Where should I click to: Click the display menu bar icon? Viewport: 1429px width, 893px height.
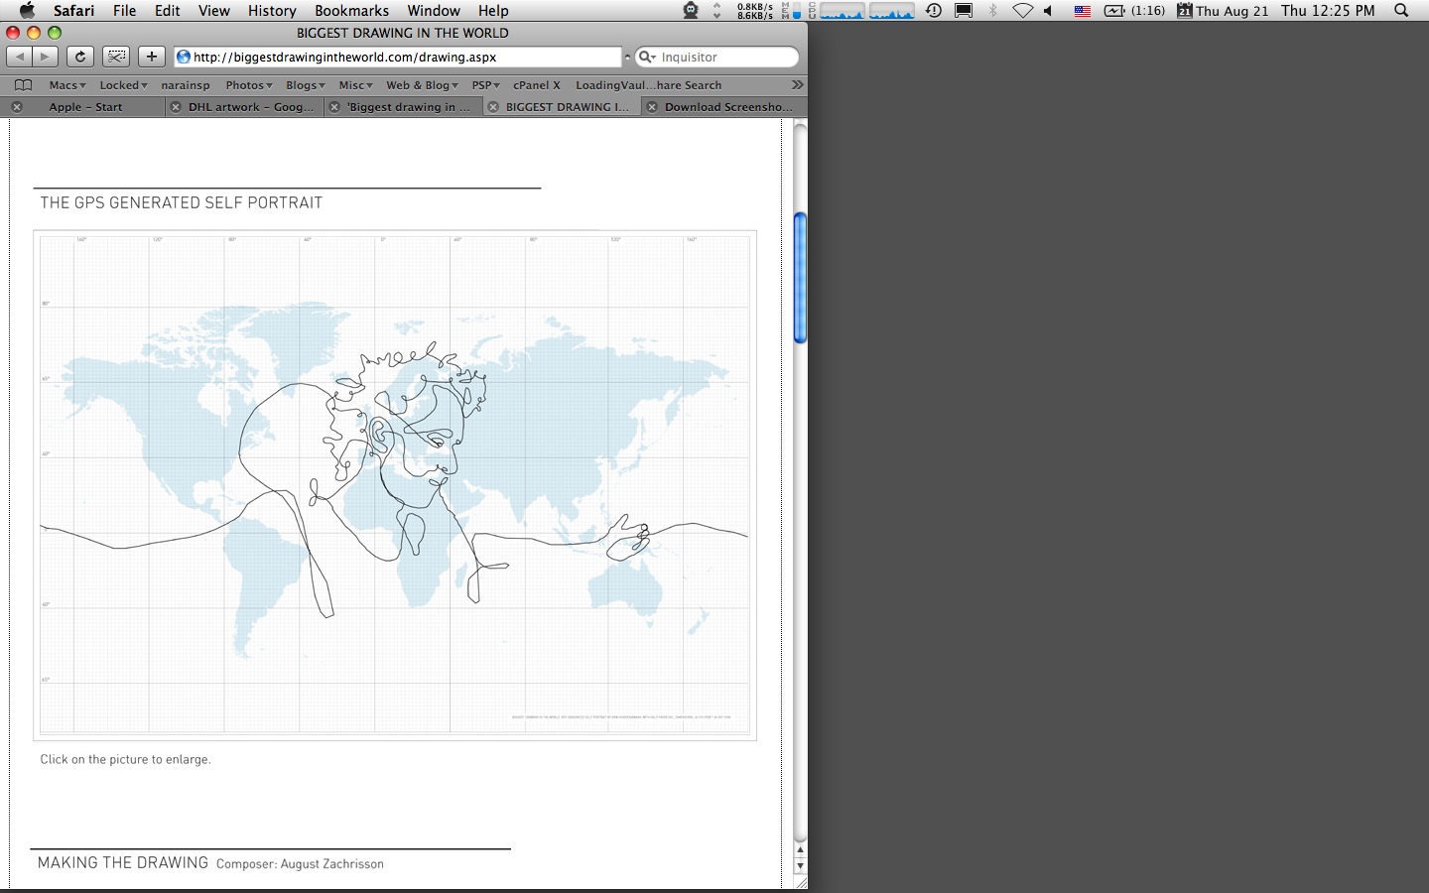coord(964,11)
